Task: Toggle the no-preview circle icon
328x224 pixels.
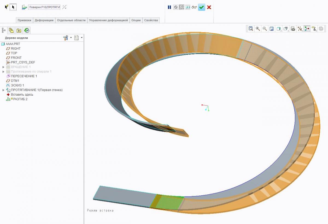Action: 176,7
